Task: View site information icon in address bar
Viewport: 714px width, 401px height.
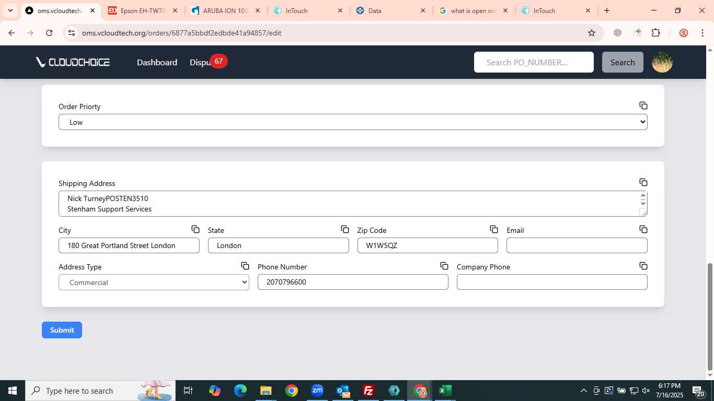Action: (72, 33)
